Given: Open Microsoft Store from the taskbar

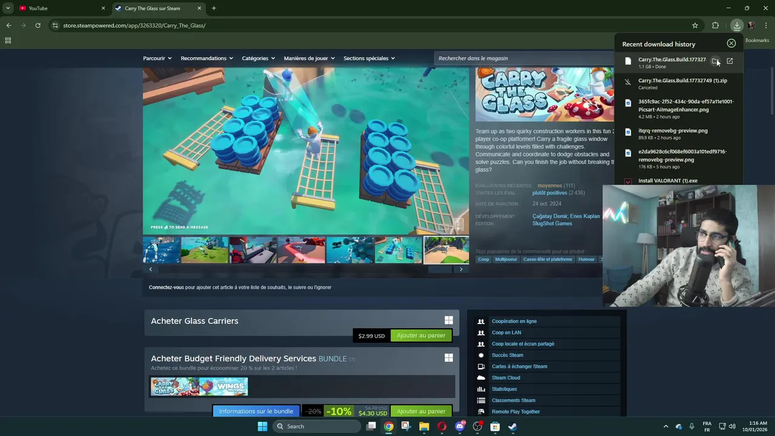Looking at the screenshot, I should tap(495, 426).
